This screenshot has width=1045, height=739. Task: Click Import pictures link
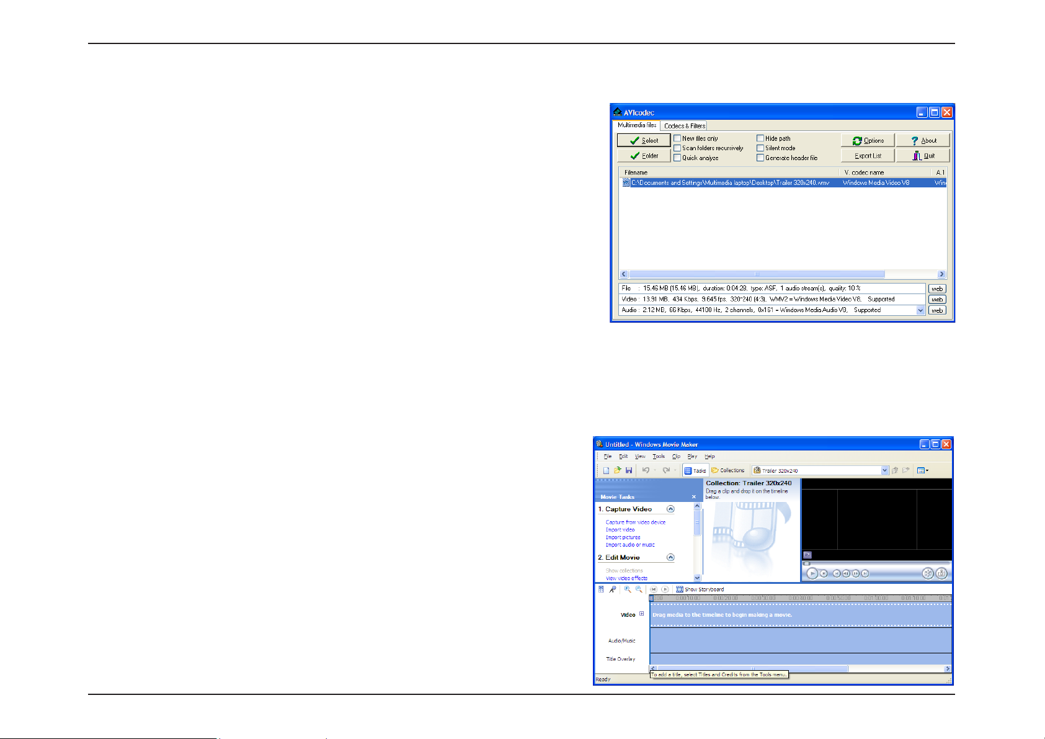[623, 537]
